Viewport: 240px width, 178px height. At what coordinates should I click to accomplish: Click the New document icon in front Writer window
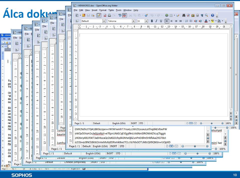click(x=77, y=15)
